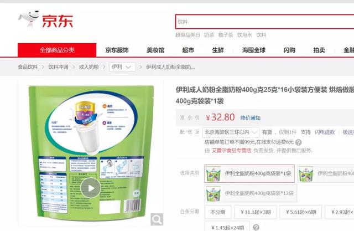The image size is (354, 231).
Task: Select 伊利全脂奶粉400g克袋装*1袋 option
Action: [x=249, y=173]
